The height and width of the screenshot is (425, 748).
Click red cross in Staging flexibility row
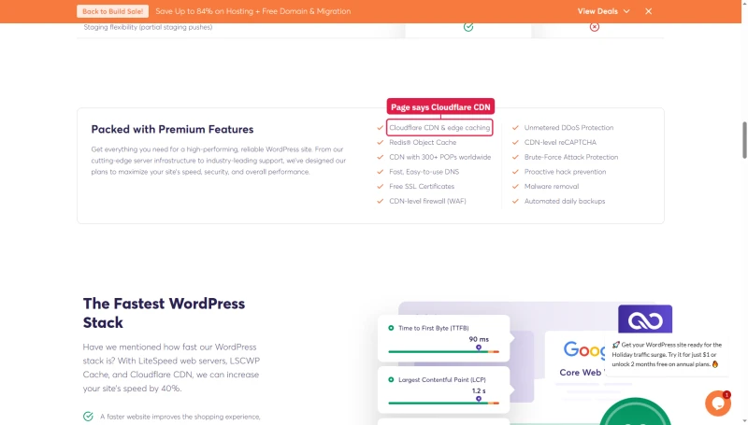[595, 27]
